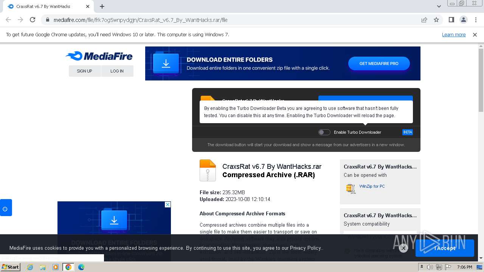
Task: Click the network tray icon
Action: pos(439,267)
